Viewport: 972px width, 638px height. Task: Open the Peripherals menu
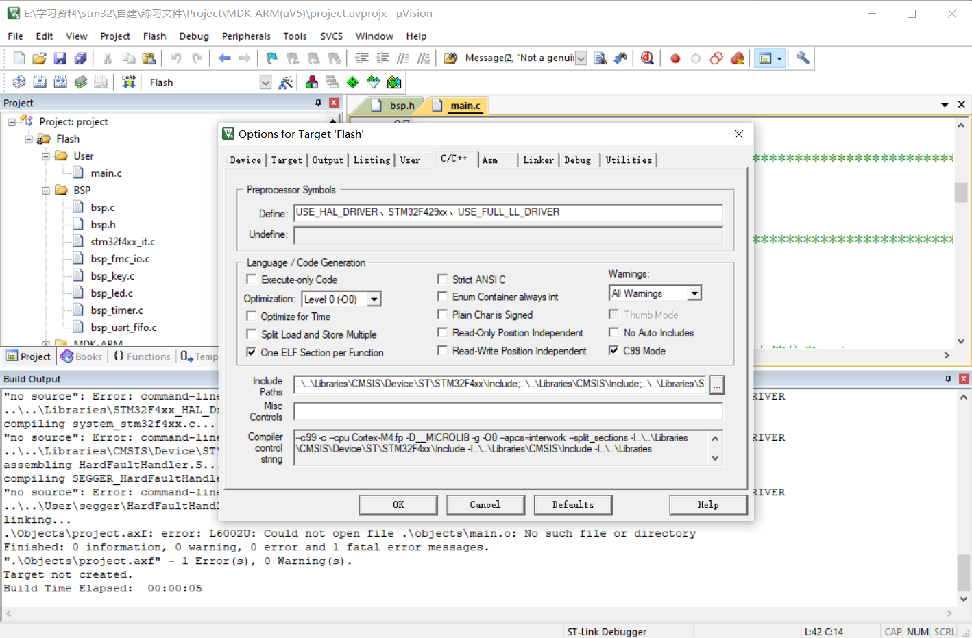[x=246, y=36]
